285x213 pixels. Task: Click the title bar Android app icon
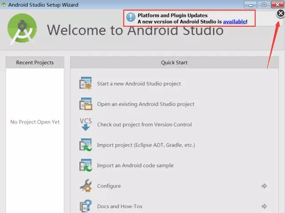click(4, 4)
